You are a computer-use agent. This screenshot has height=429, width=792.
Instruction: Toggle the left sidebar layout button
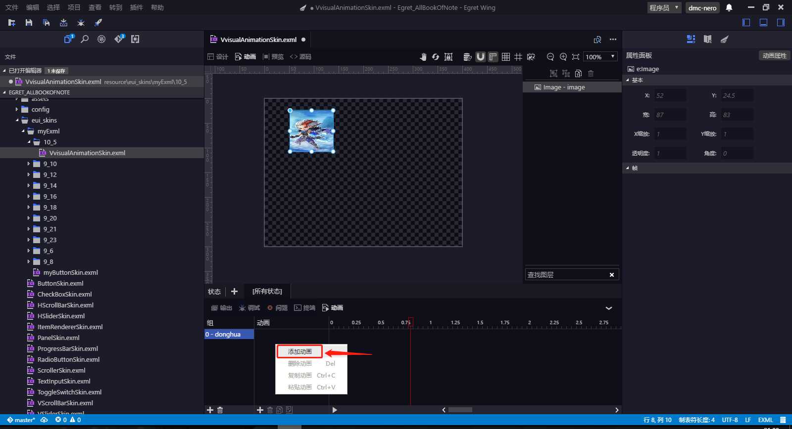point(746,22)
